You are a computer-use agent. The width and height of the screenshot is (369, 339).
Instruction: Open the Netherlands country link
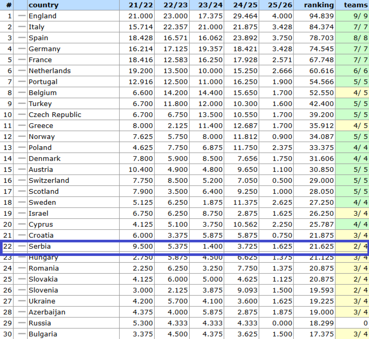click(50, 71)
